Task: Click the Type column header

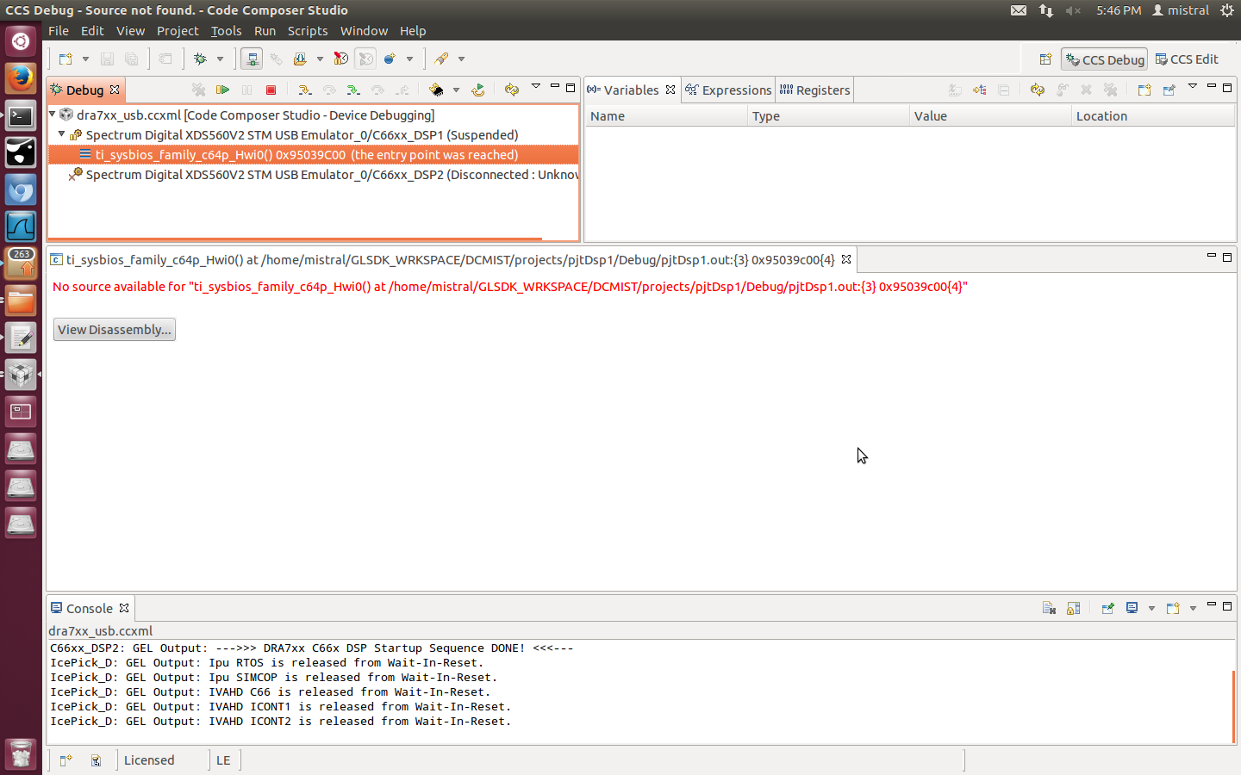Action: (x=828, y=116)
